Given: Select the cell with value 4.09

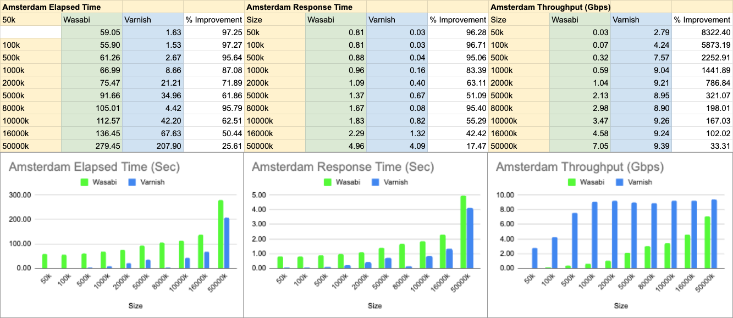Looking at the screenshot, I should (x=397, y=146).
